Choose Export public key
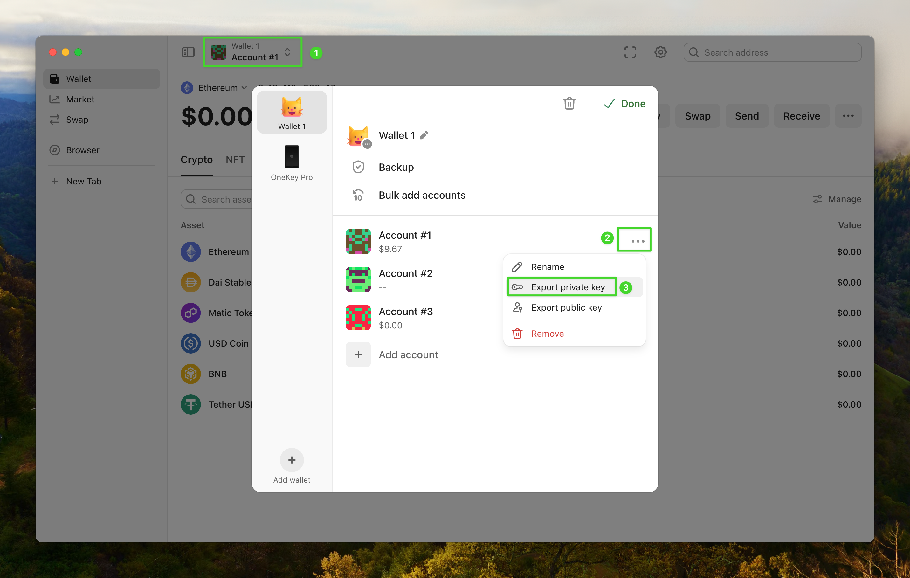Screen dimensions: 910x578 pos(575,307)
